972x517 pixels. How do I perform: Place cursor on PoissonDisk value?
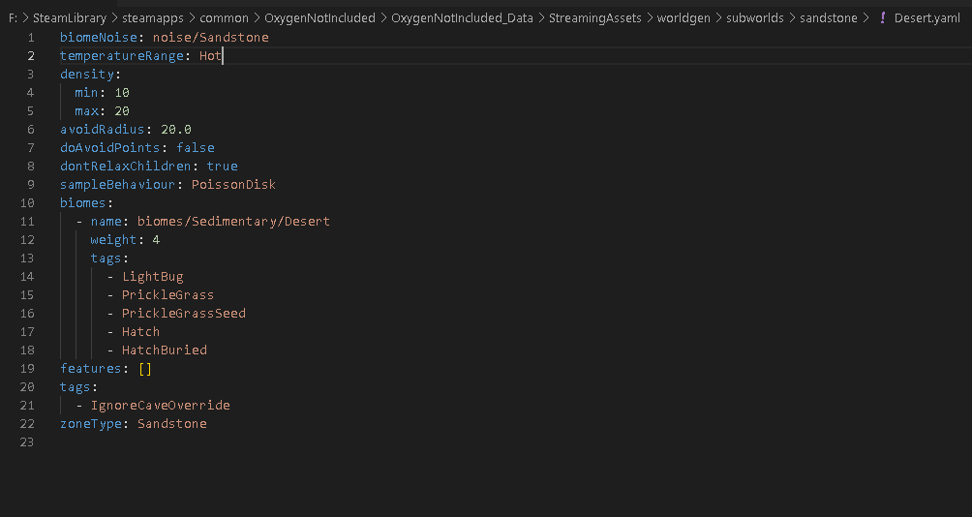coord(233,185)
